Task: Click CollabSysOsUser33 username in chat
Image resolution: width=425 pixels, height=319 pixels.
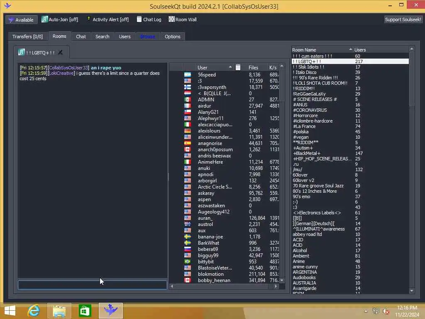Action: [x=68, y=68]
